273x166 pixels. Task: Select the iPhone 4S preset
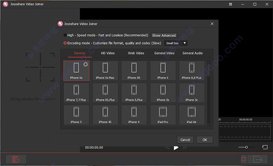105,115
